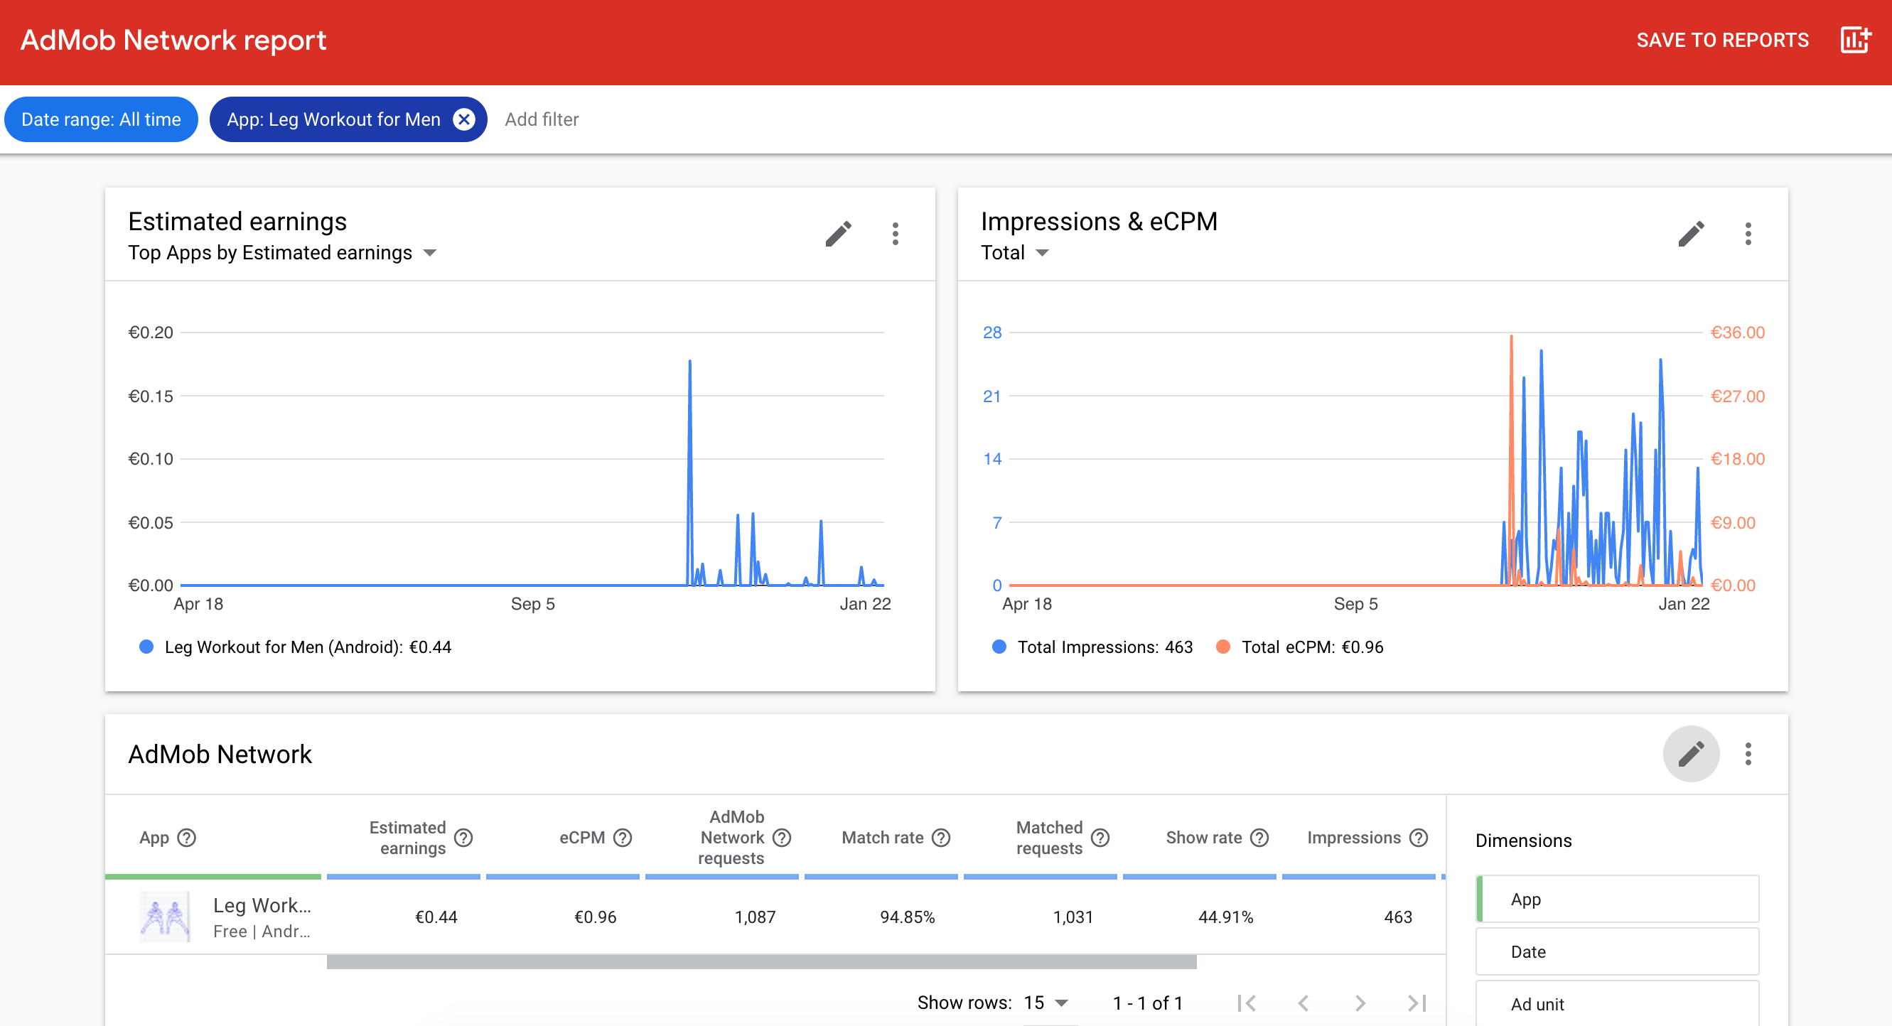The width and height of the screenshot is (1892, 1026).
Task: Click the 44.91% show rate cell
Action: click(1225, 917)
